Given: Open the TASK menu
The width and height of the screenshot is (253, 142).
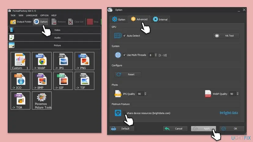Looking at the screenshot, I should [x=13, y=16].
